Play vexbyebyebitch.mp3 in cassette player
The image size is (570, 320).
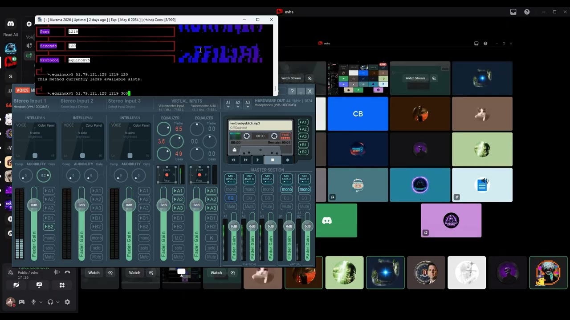[x=257, y=160]
